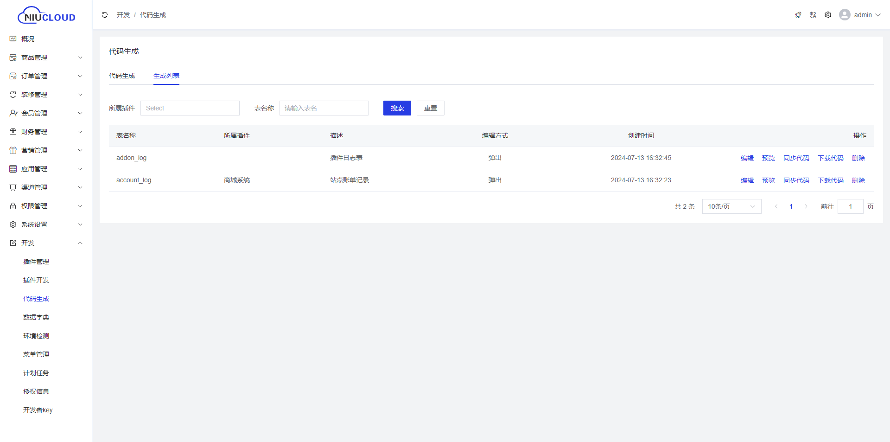
Task: Open the settings gear in the header
Action: 827,15
